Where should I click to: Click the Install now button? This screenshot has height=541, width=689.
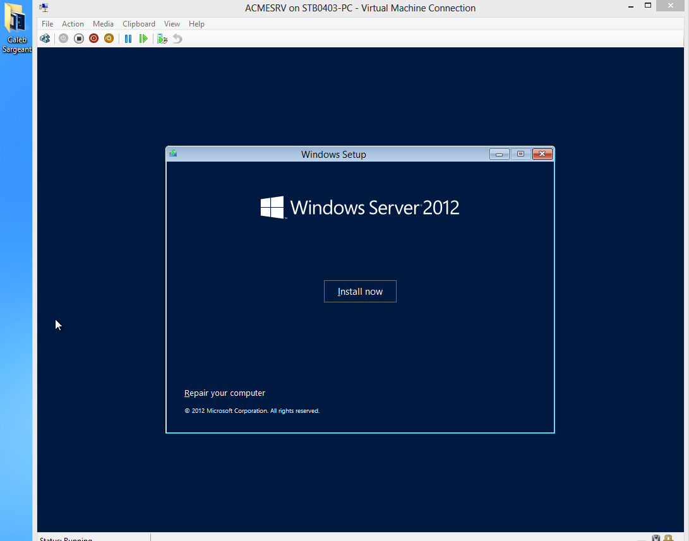(x=361, y=291)
